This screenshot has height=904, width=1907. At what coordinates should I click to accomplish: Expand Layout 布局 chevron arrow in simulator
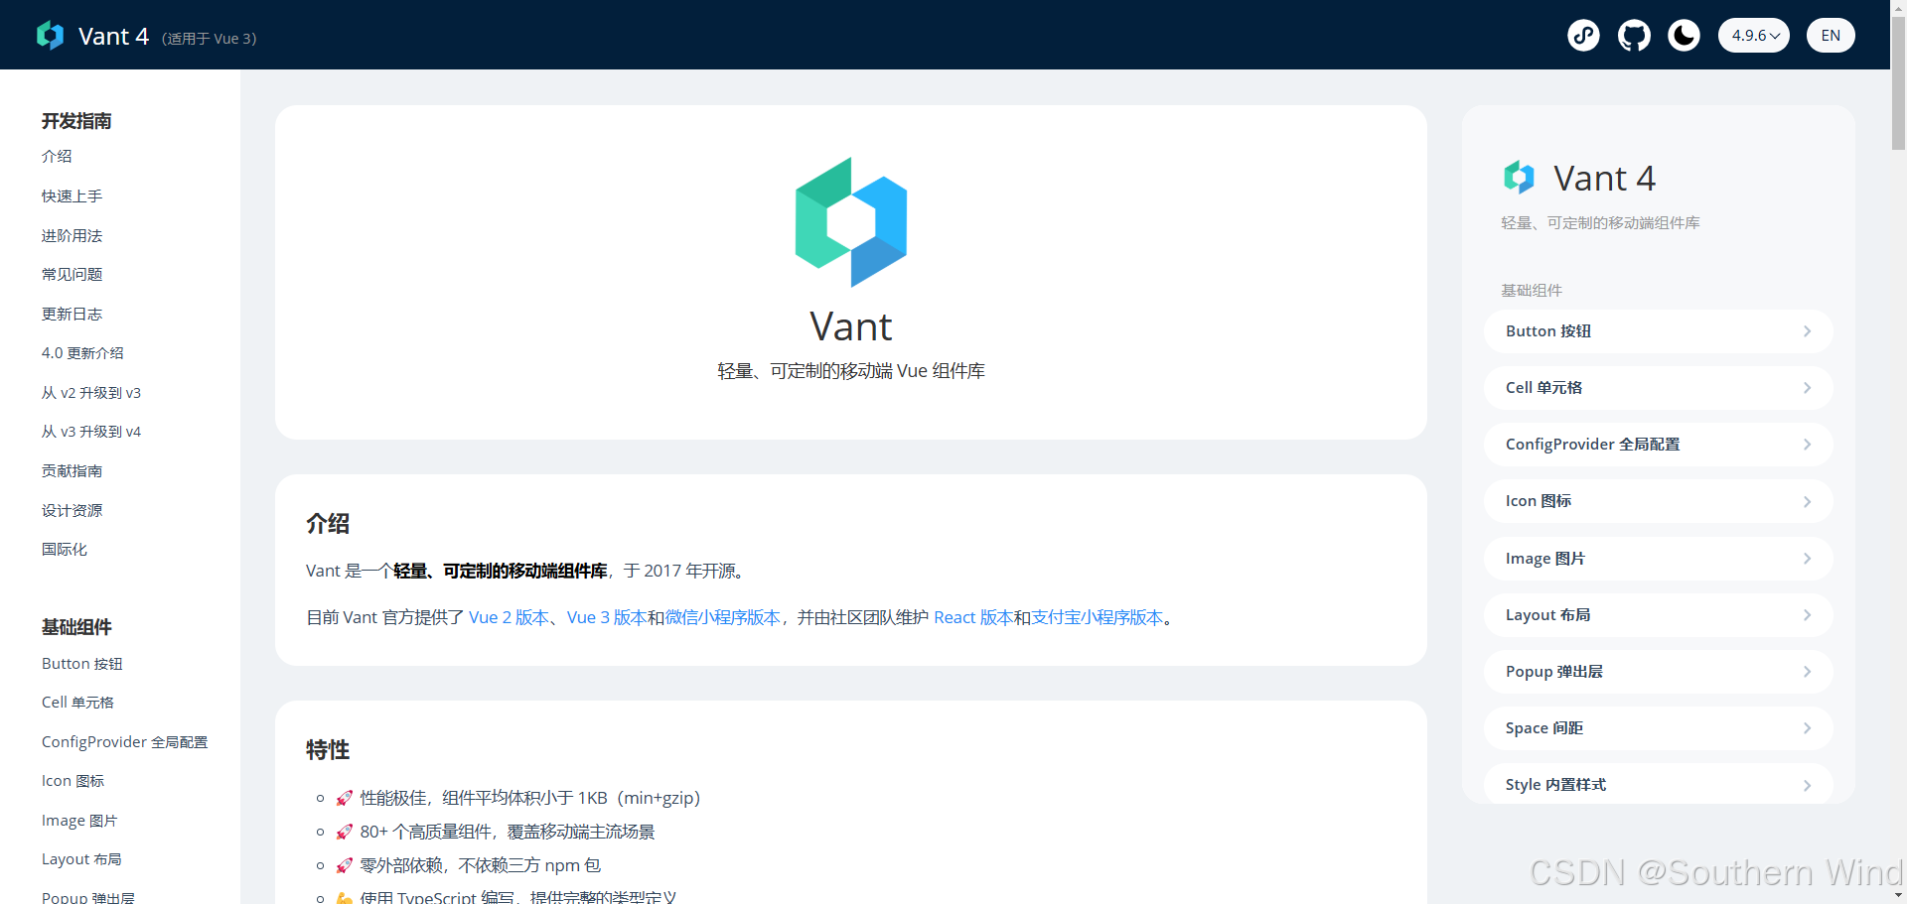pos(1807,615)
